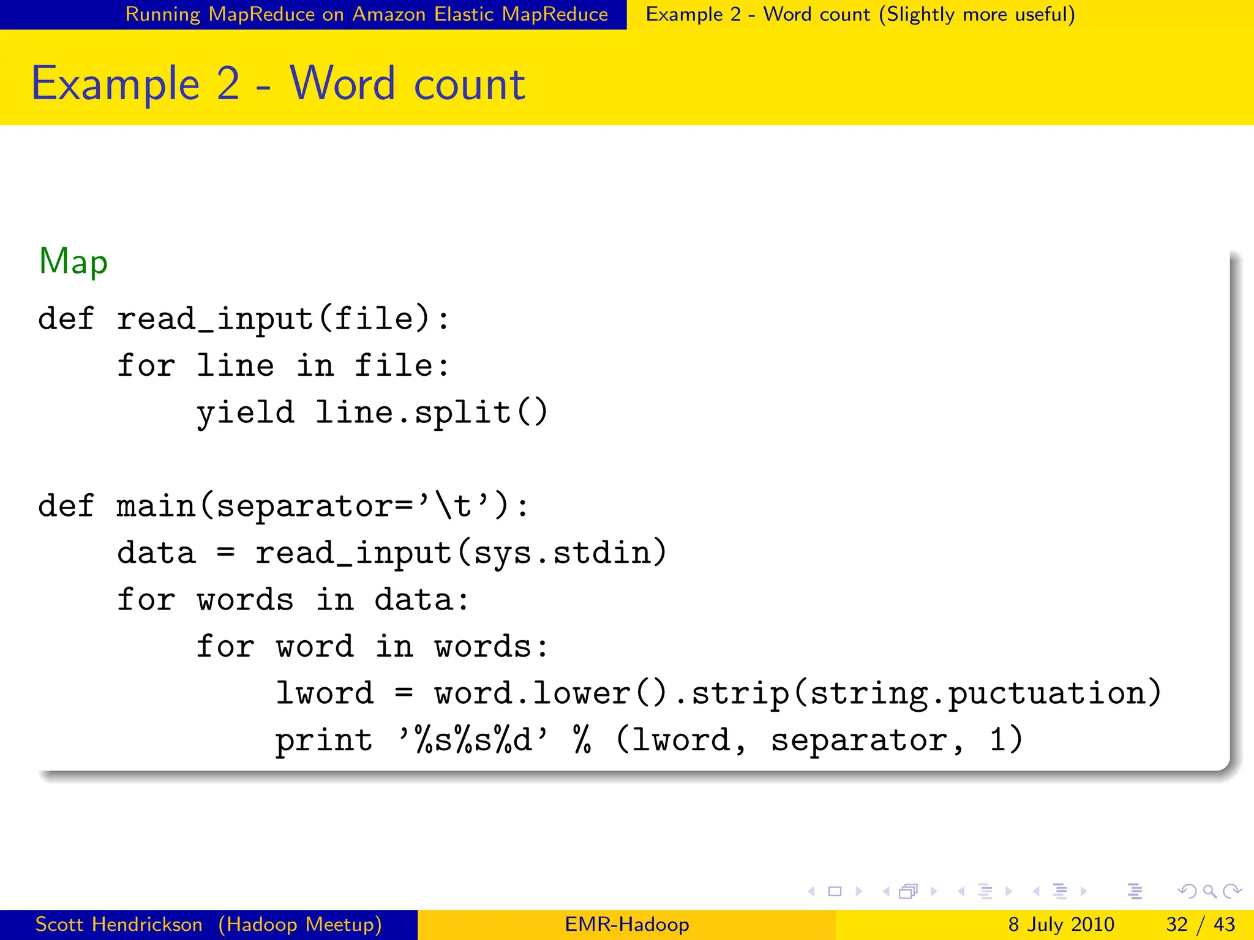Click the lword = word.lower().strip line
The width and height of the screenshot is (1254, 940).
[718, 694]
